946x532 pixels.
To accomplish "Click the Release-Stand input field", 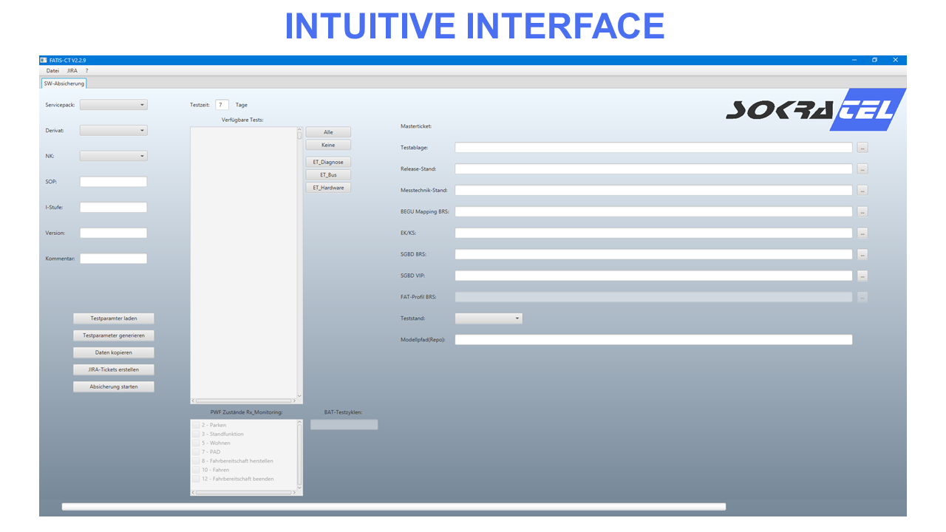I will coord(653,169).
